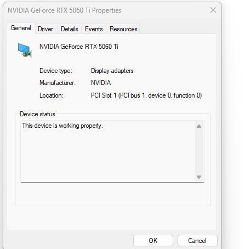Go to the Events tab

pos(94,29)
